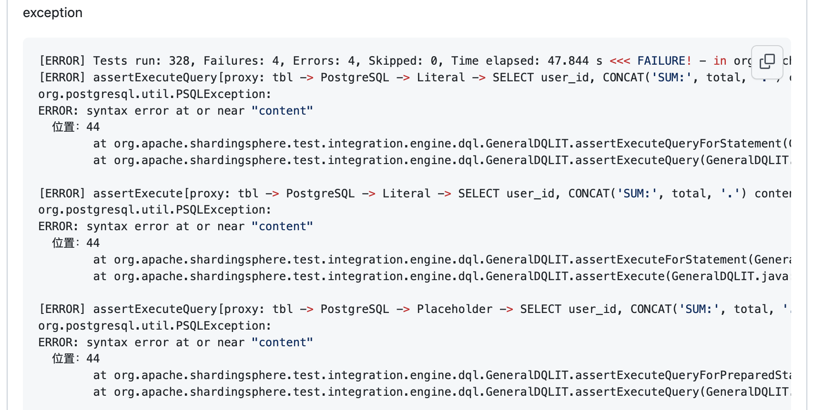
Task: Click the first PSQLException line
Action: click(x=154, y=94)
